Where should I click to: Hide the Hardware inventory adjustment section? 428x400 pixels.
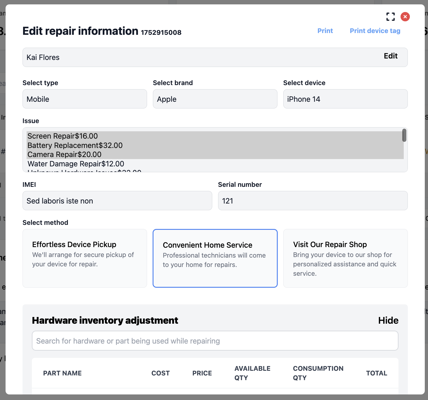[x=388, y=320]
